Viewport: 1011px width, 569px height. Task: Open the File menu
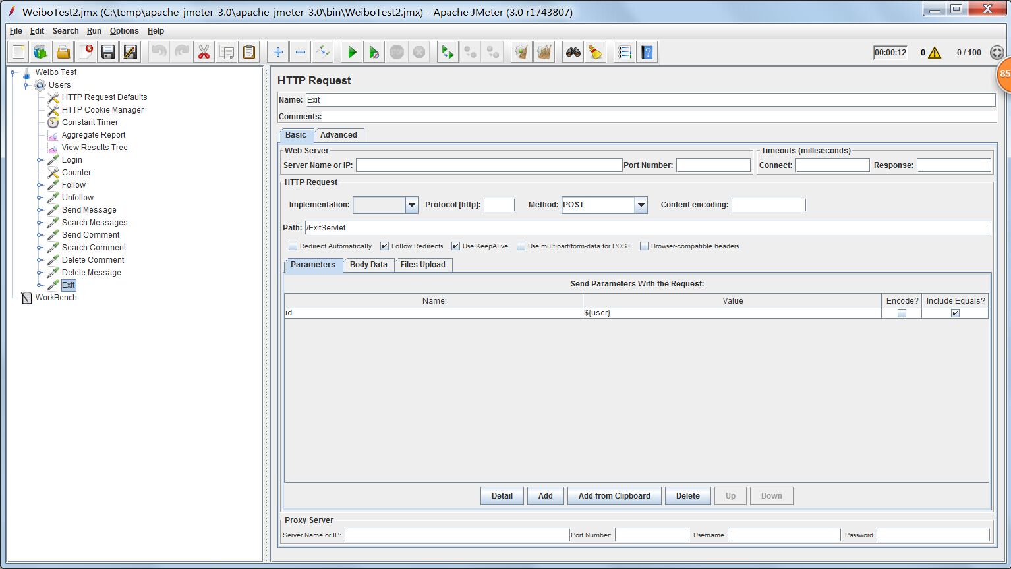coord(16,31)
